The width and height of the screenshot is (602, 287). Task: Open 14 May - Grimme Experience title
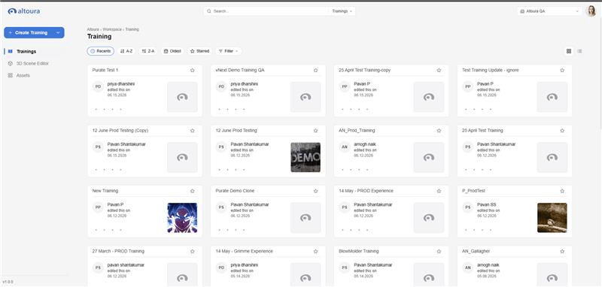[244, 252]
